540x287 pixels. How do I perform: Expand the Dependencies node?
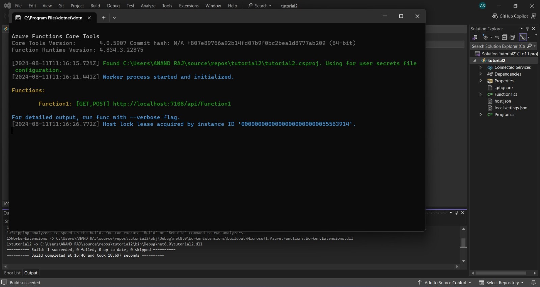pos(481,74)
